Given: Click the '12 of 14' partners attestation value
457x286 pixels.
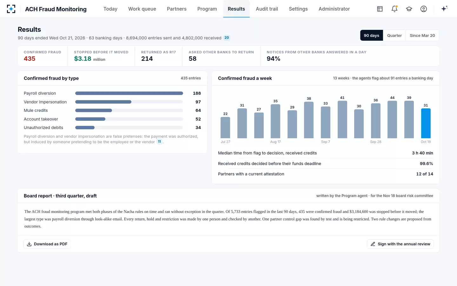Looking at the screenshot, I should coord(425,174).
